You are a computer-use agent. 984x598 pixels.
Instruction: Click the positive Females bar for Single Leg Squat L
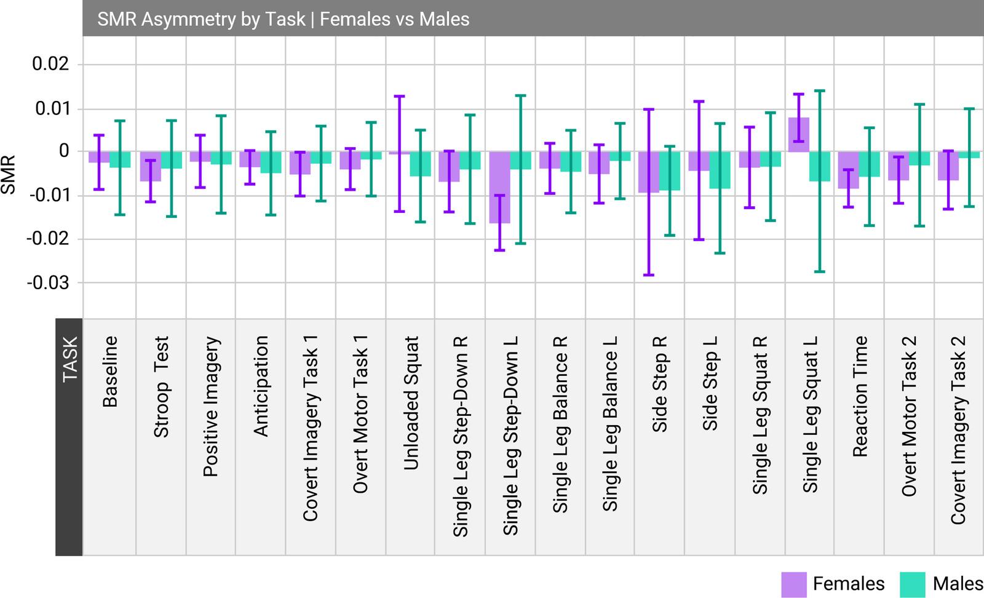[798, 135]
